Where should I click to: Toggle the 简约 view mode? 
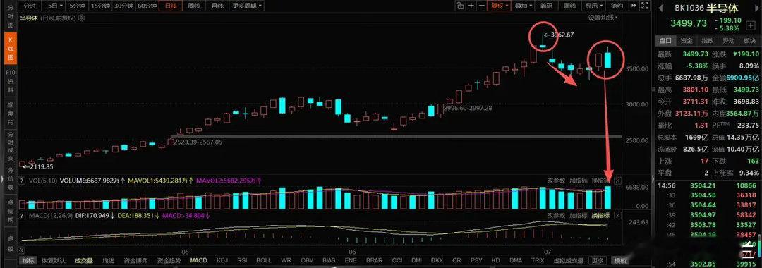point(617,6)
